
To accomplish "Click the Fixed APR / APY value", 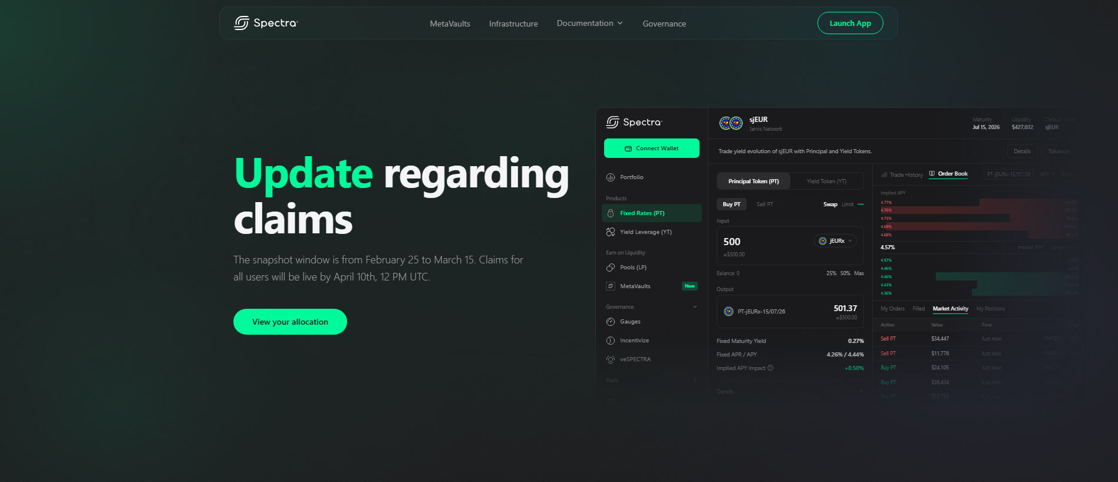I will [845, 355].
